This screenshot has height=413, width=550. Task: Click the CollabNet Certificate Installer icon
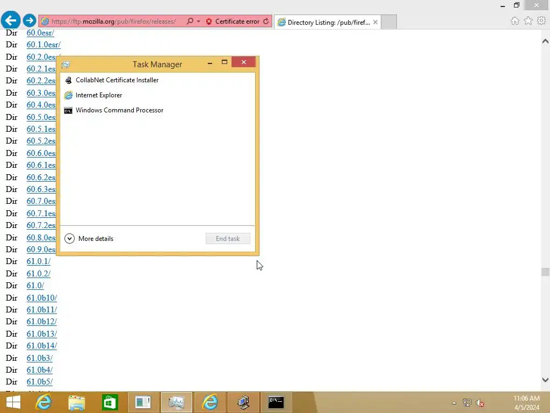pos(68,80)
